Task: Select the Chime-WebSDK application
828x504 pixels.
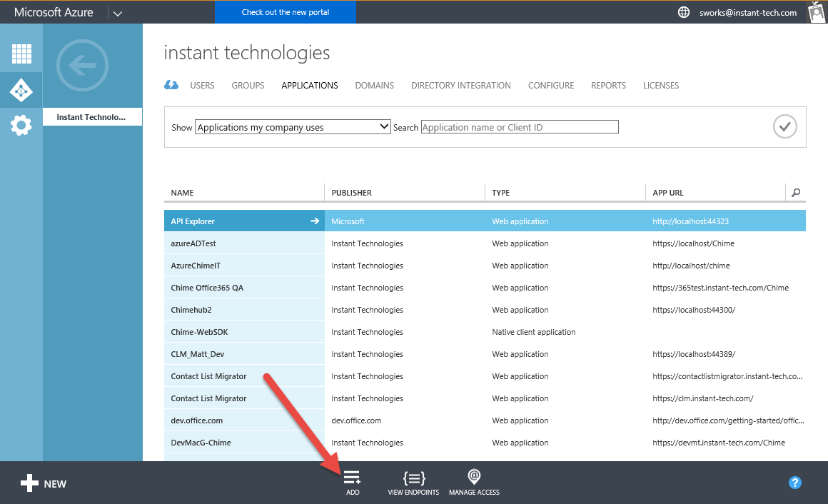Action: [x=199, y=332]
